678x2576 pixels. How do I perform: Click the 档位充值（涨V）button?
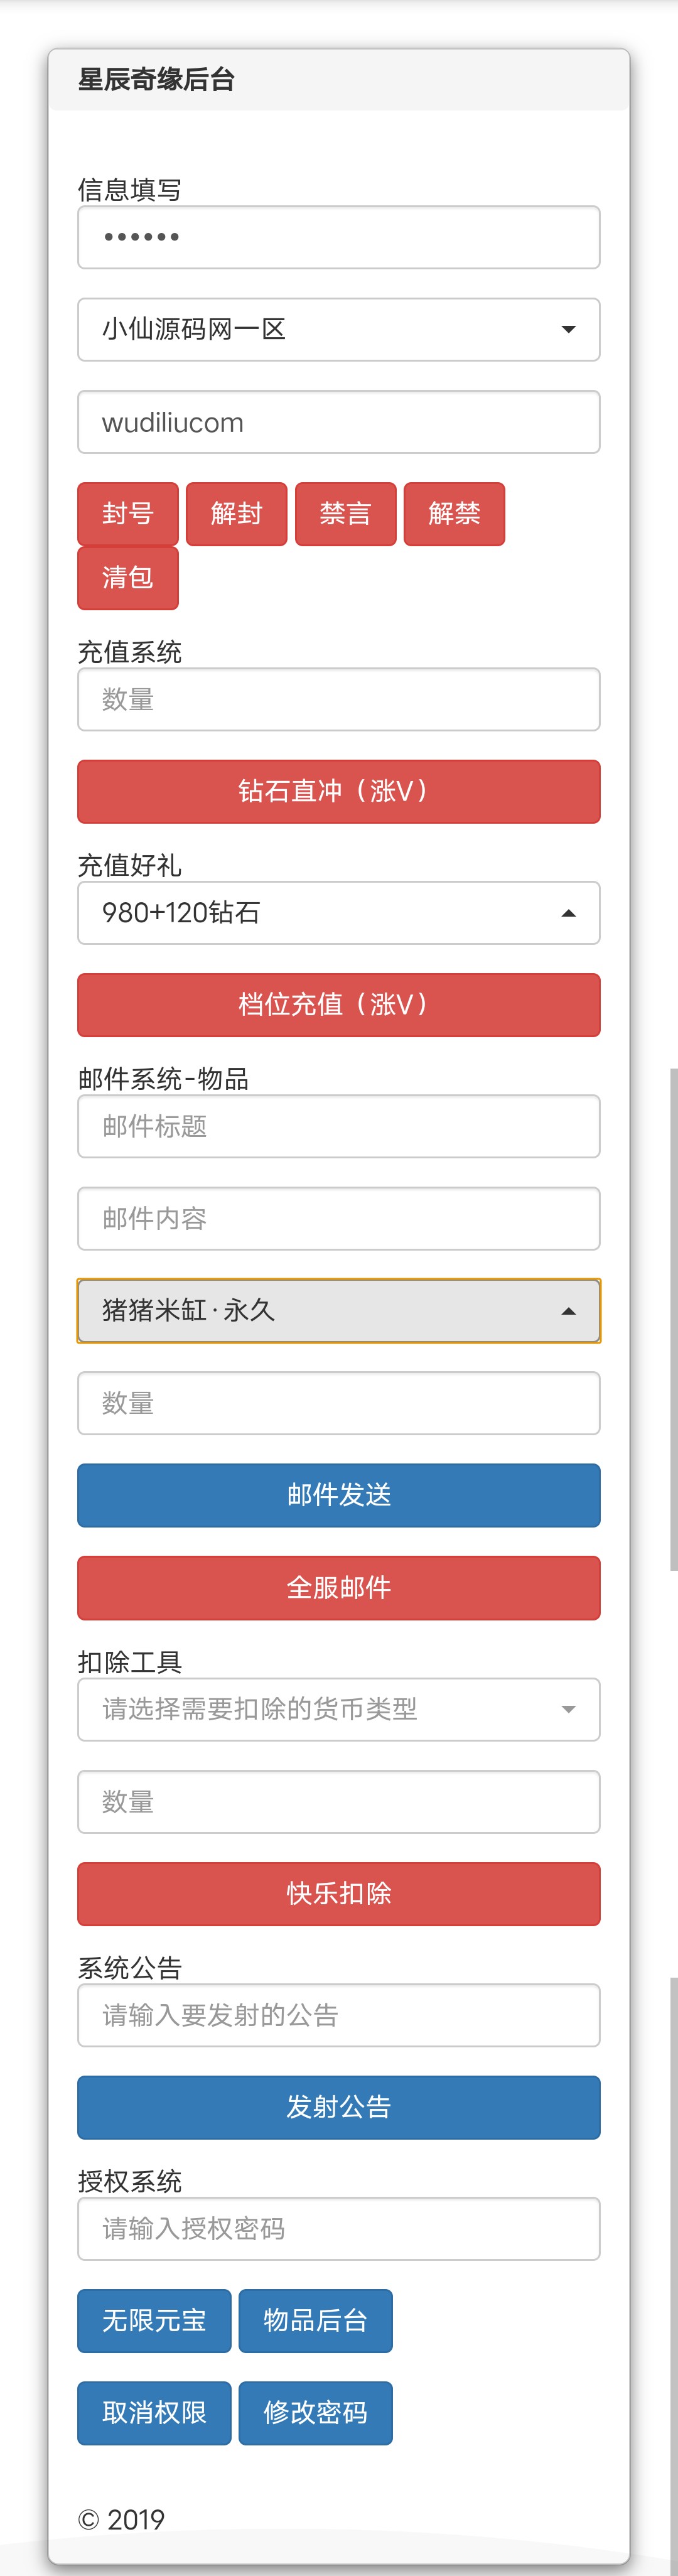click(339, 1005)
